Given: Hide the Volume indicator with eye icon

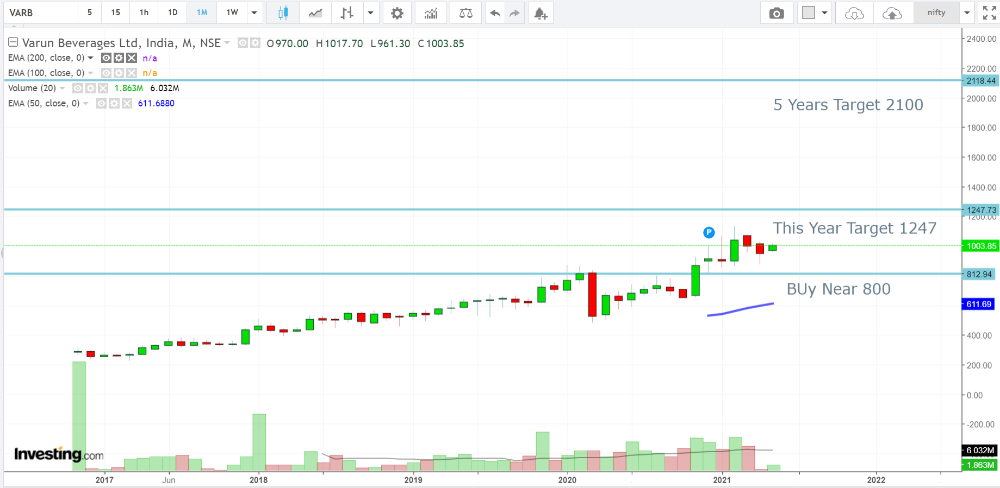Looking at the screenshot, I should (78, 88).
